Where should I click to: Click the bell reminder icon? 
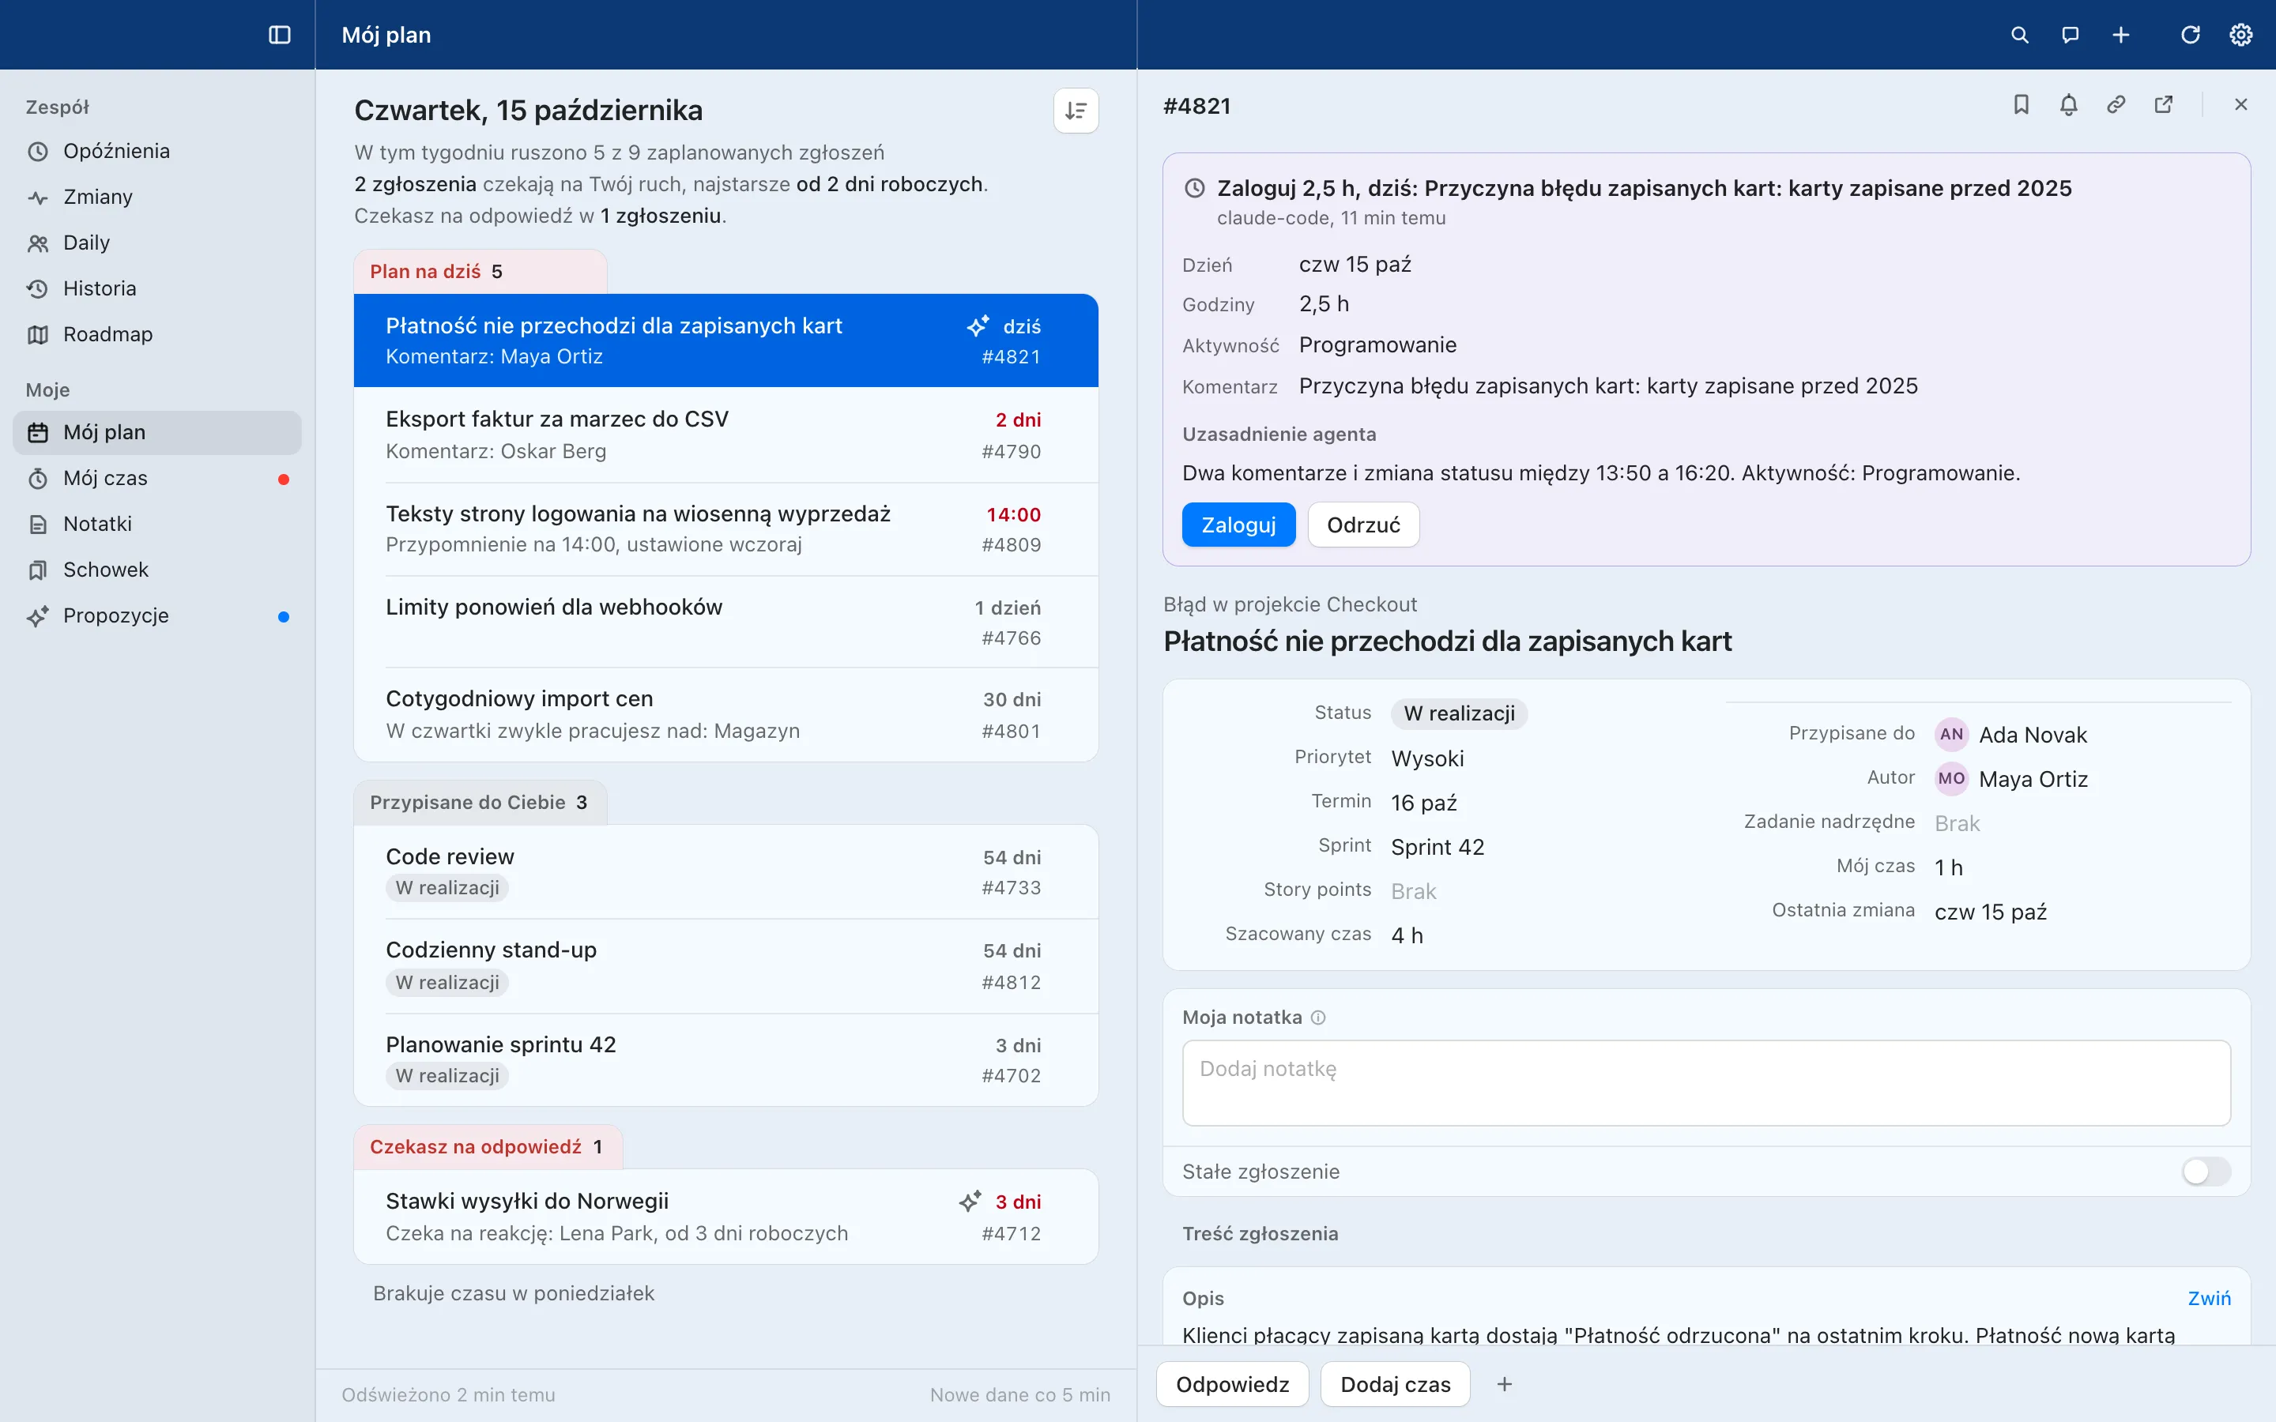(x=2068, y=104)
